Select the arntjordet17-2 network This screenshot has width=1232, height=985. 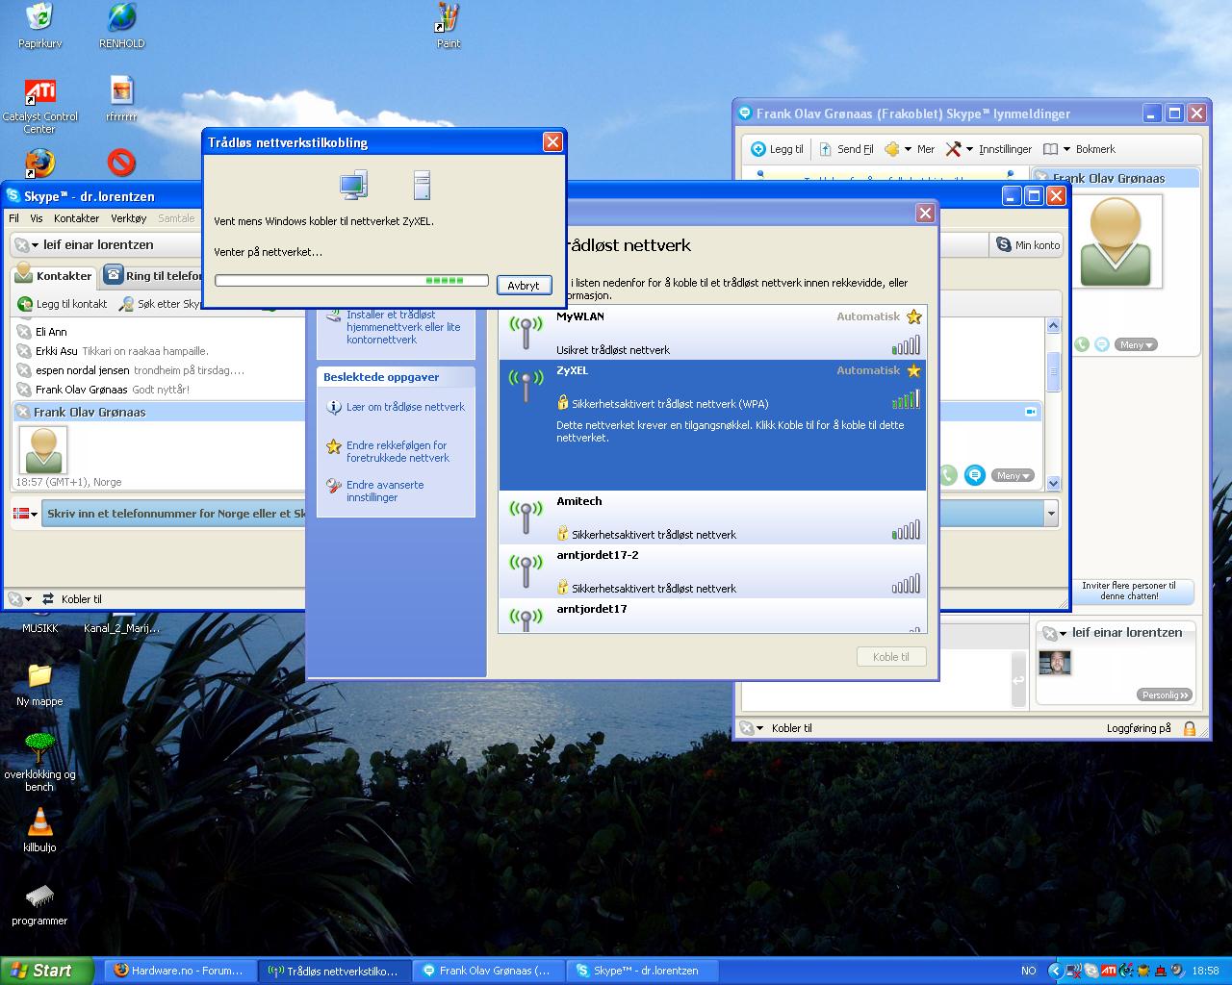click(x=712, y=571)
